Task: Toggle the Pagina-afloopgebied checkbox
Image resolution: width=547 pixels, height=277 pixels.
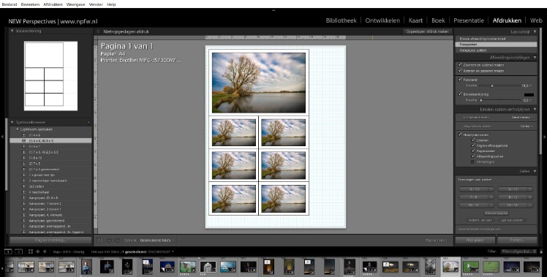Action: (x=473, y=145)
